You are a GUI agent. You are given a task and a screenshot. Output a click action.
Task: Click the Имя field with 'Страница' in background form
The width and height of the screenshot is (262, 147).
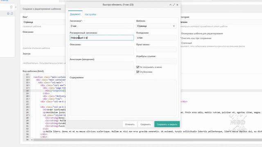point(44,22)
